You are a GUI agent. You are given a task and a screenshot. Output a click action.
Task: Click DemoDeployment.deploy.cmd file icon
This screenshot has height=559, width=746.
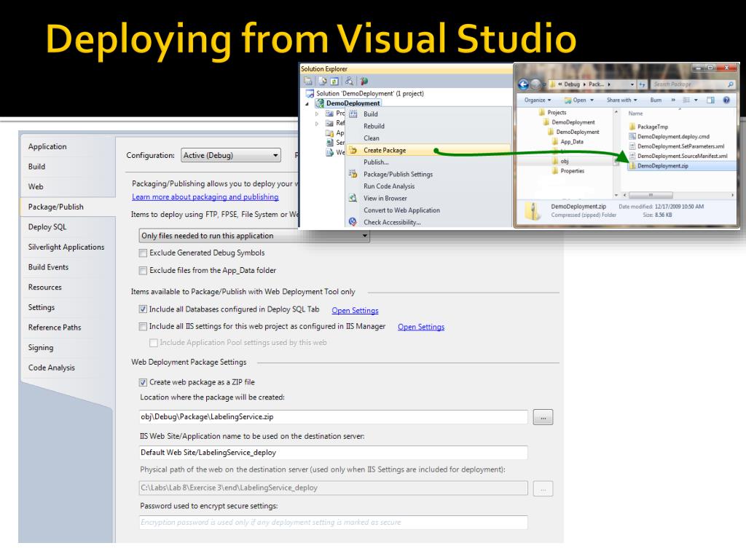coord(632,136)
